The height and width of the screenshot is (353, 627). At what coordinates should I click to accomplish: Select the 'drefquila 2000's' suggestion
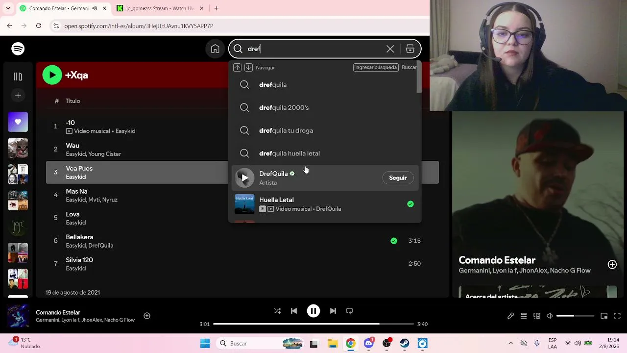(325, 107)
